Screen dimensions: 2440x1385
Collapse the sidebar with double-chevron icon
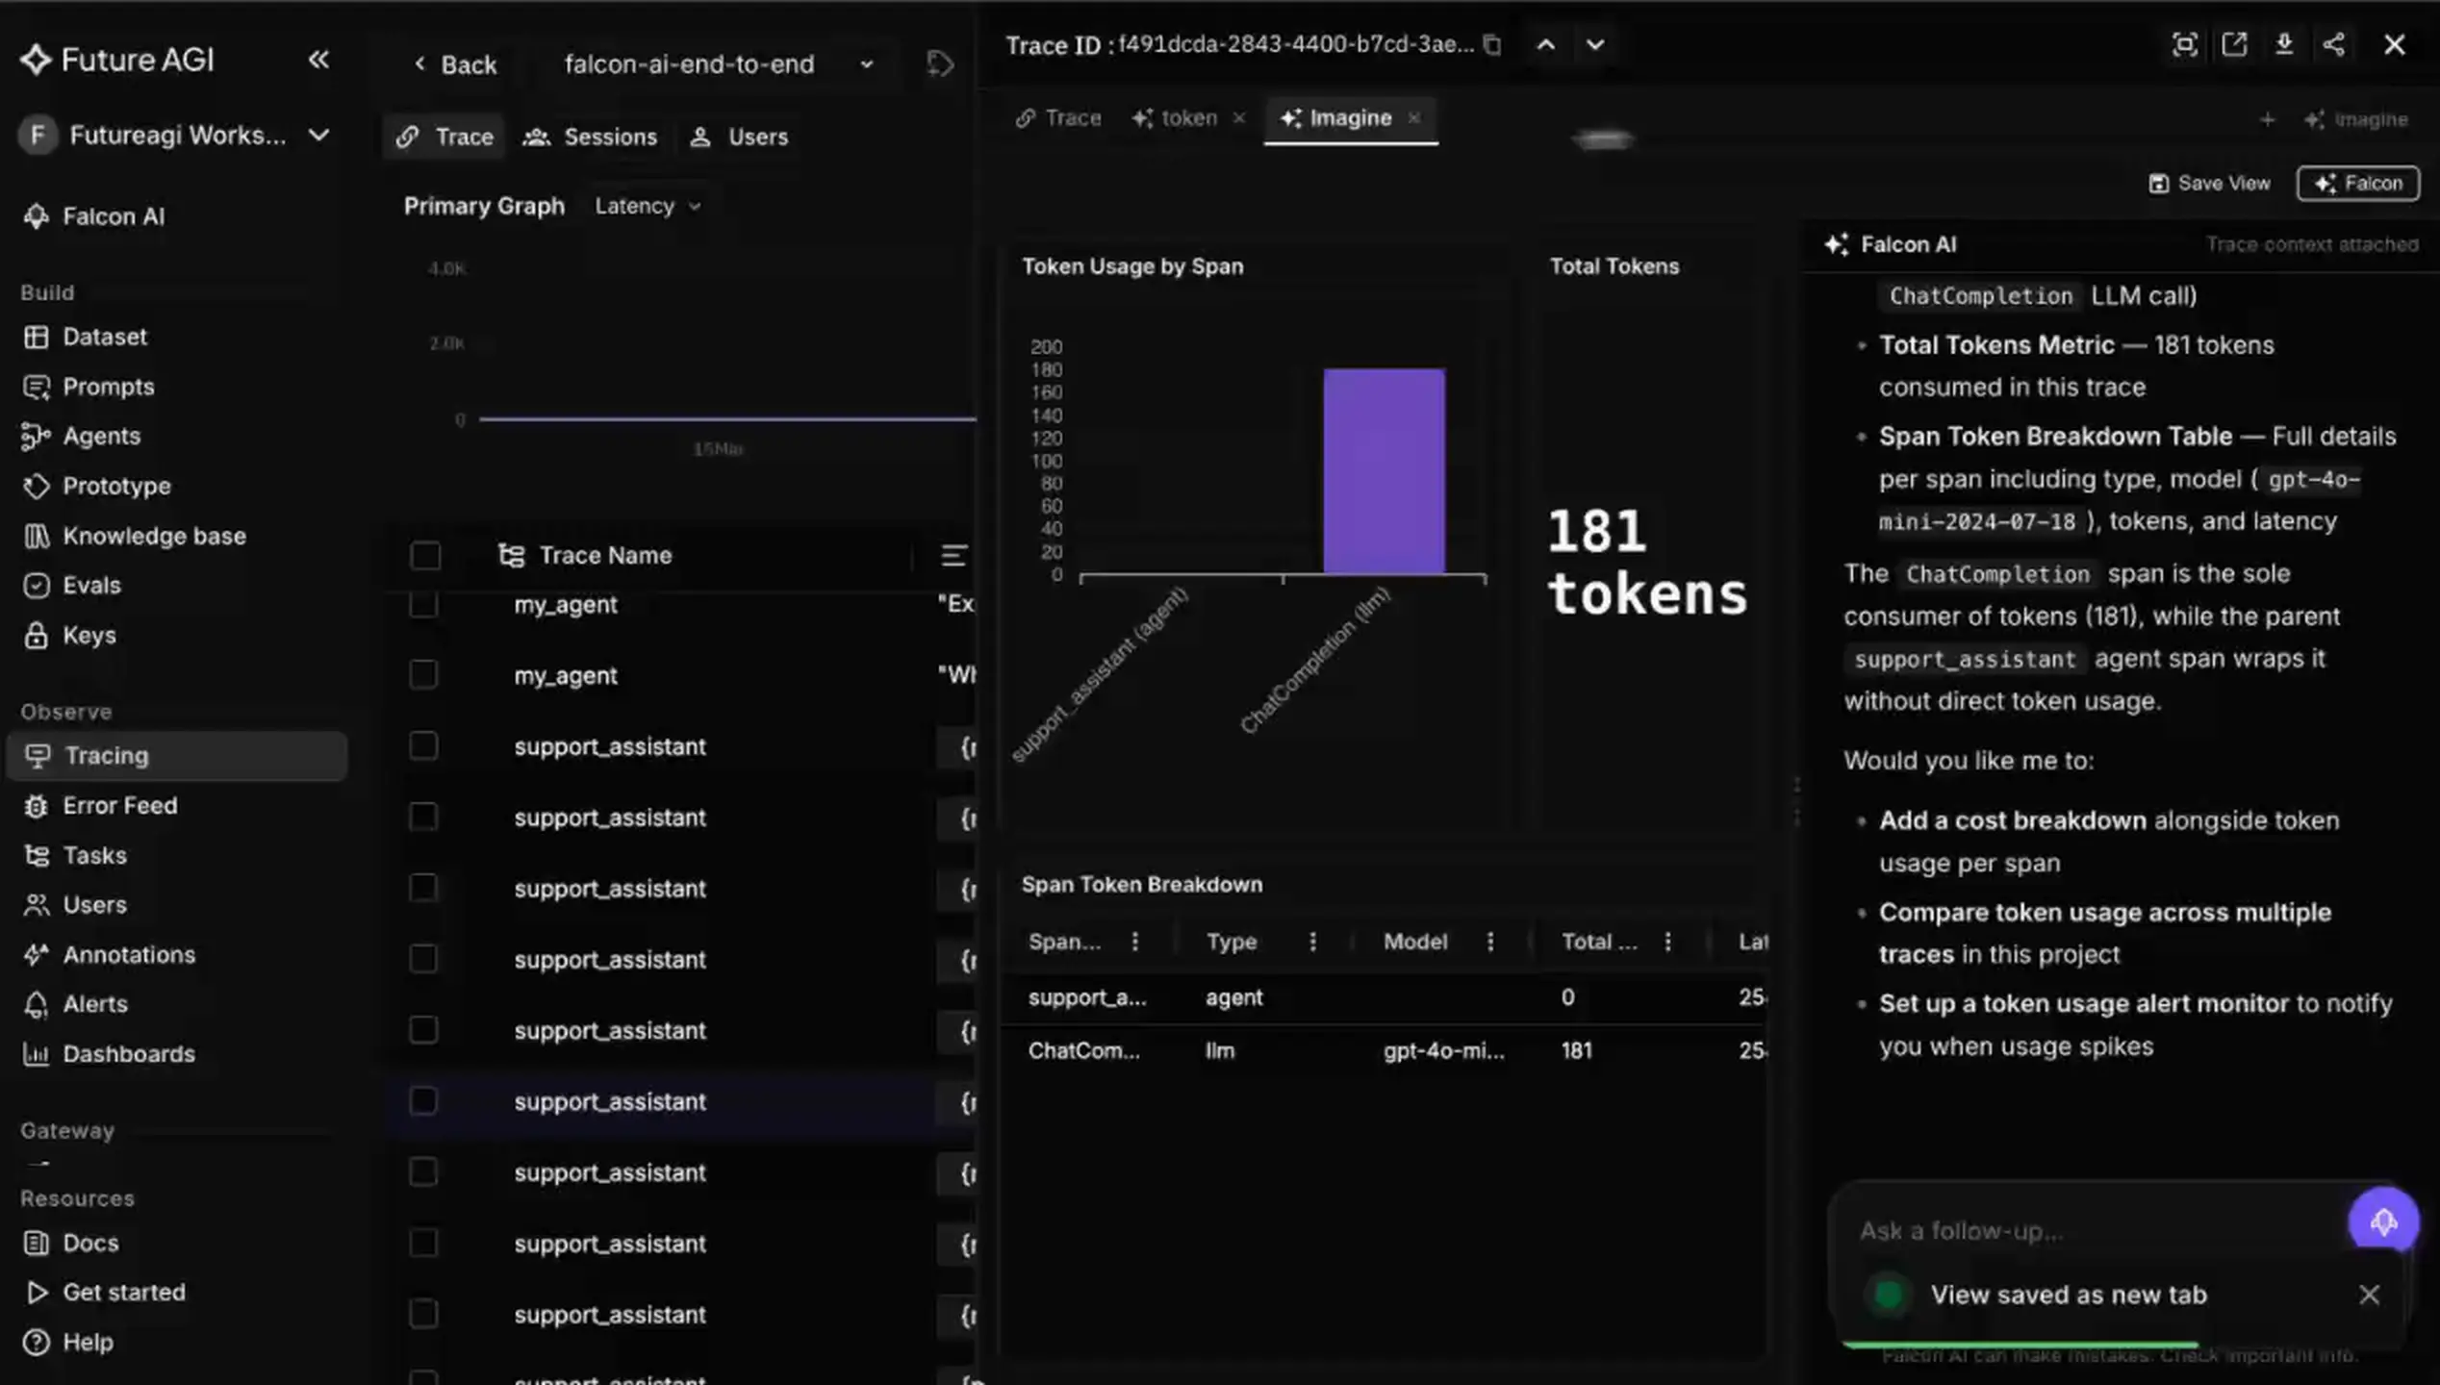tap(318, 60)
